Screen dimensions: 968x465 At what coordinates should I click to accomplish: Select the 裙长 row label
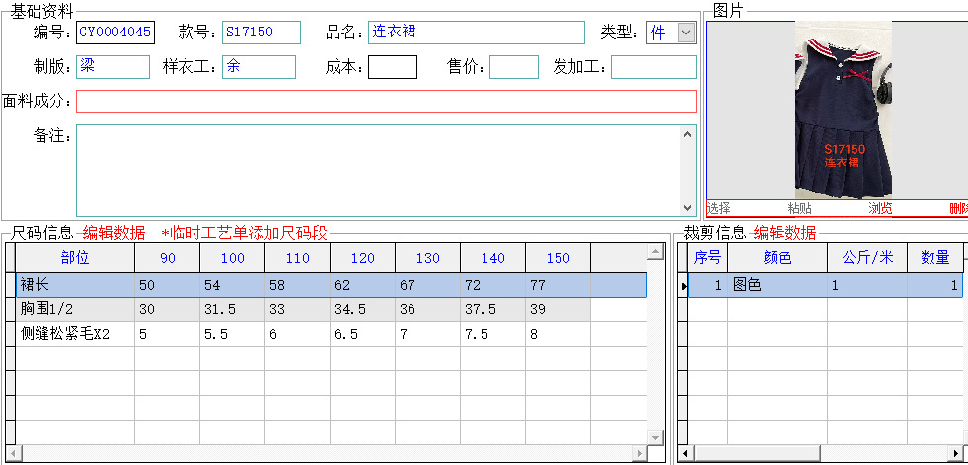click(75, 285)
